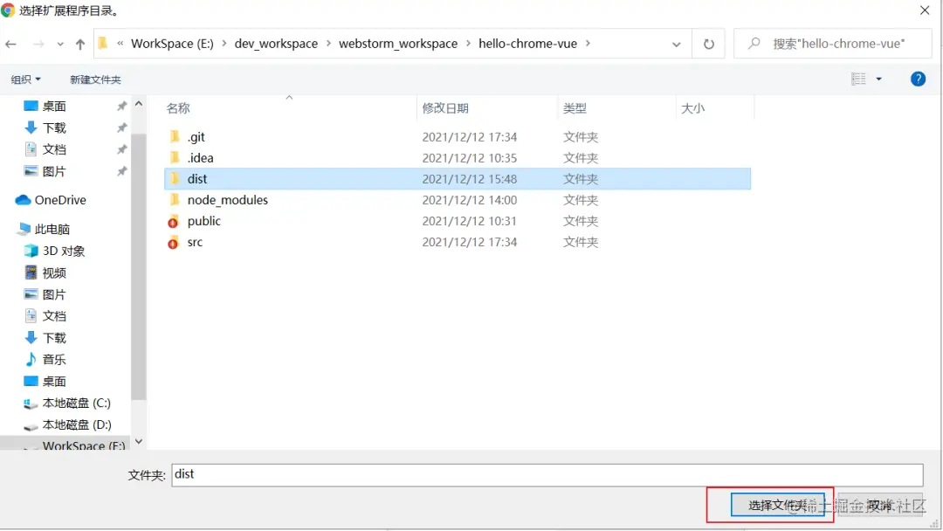943x531 pixels.
Task: Open the help question mark icon
Action: (x=918, y=79)
